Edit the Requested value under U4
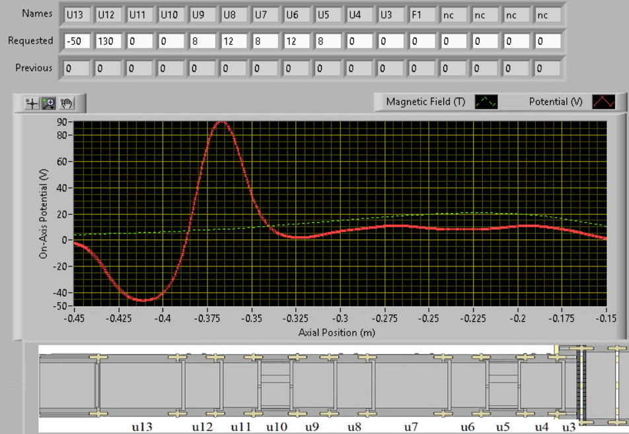Screen dimensions: 629x434 coord(359,41)
